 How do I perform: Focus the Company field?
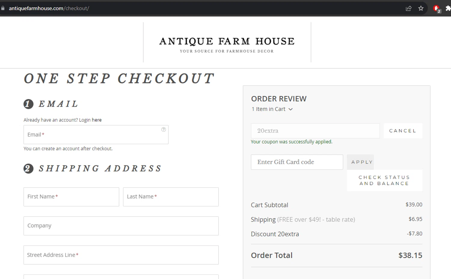(121, 226)
